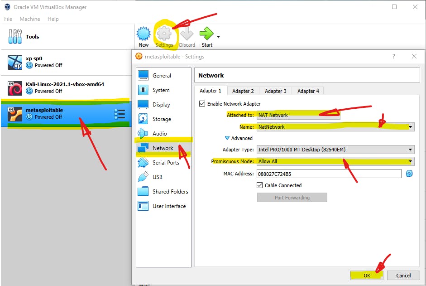Switch to the Adapter 4 tab
The image size is (426, 286).
[308, 91]
